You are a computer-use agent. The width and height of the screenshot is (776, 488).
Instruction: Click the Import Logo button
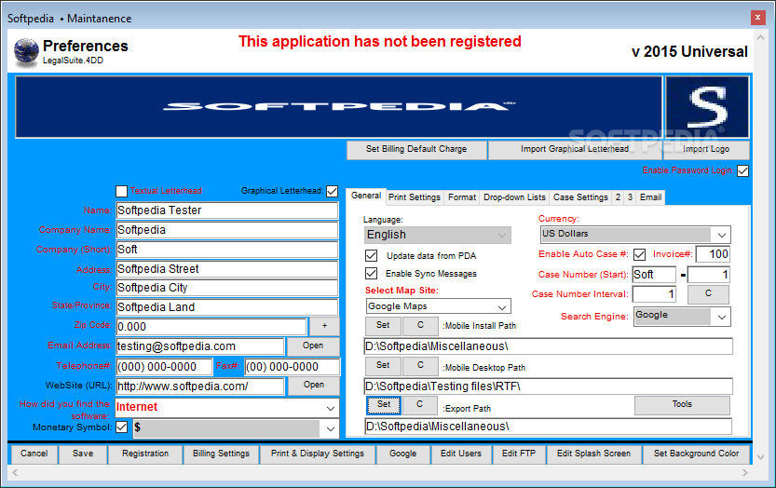[706, 150]
